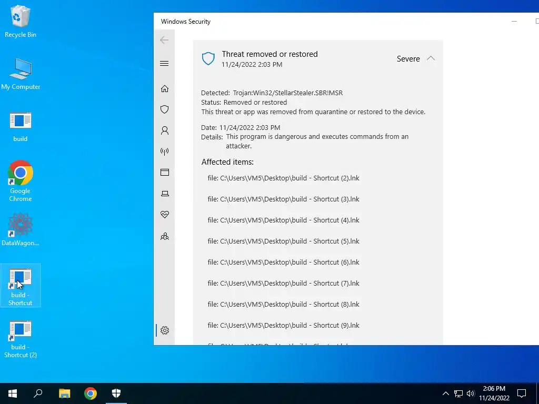Click the threat details description about attacker
The width and height of the screenshot is (539, 404).
[317, 141]
